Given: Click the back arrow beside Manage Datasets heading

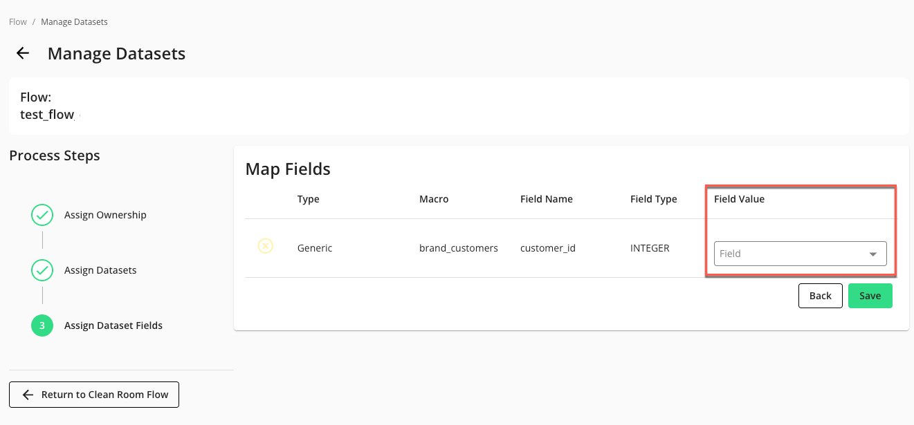Looking at the screenshot, I should tap(23, 53).
